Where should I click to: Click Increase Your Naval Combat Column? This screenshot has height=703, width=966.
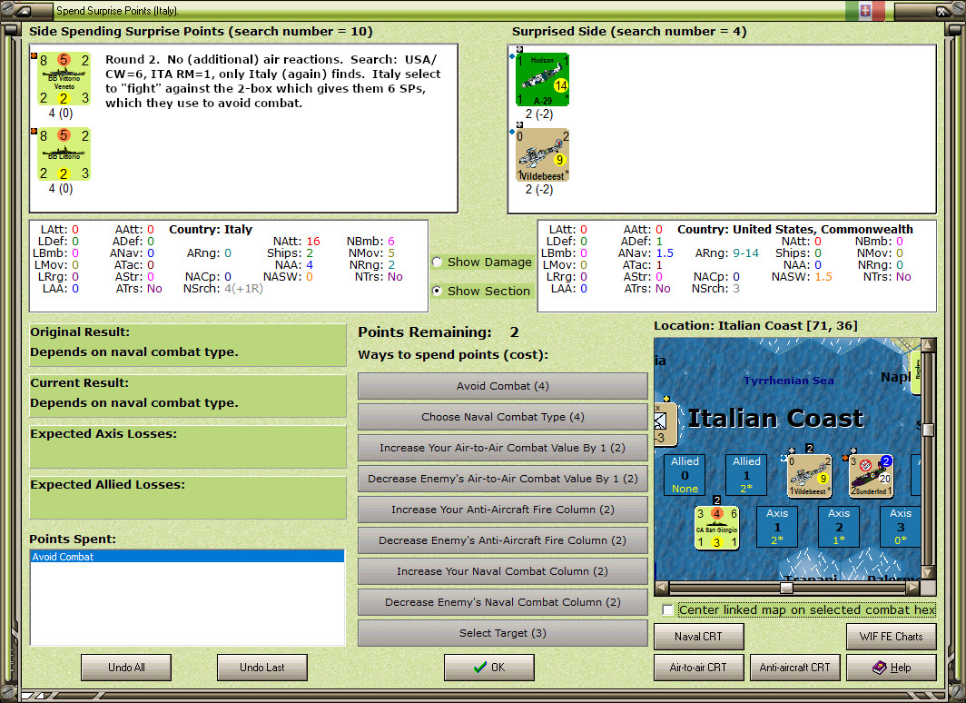503,571
